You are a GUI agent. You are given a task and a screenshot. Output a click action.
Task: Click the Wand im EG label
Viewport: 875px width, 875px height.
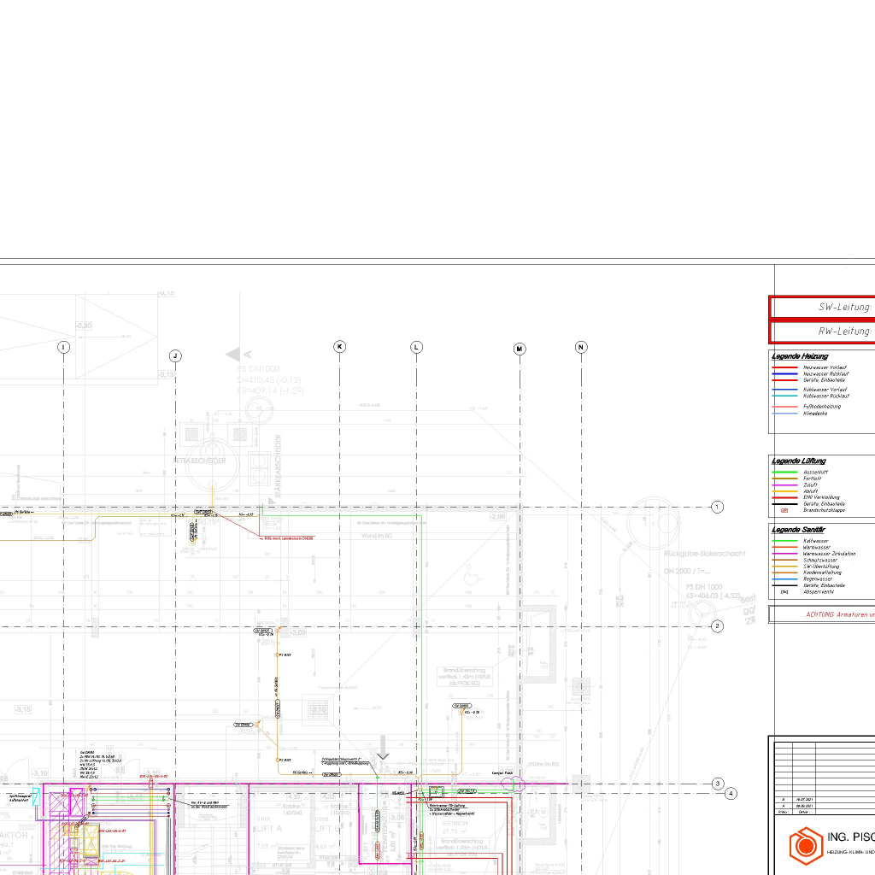pyautogui.click(x=377, y=536)
